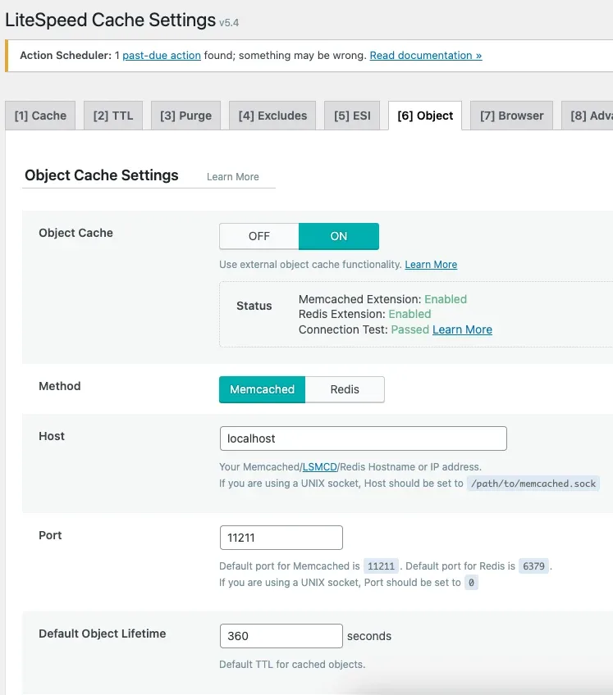Image resolution: width=613 pixels, height=695 pixels.
Task: Click Learn More next to Connection Test
Action: coord(462,329)
